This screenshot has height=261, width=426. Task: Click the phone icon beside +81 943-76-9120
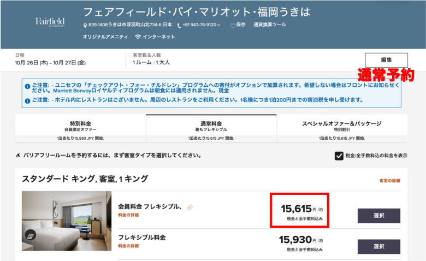click(x=179, y=26)
